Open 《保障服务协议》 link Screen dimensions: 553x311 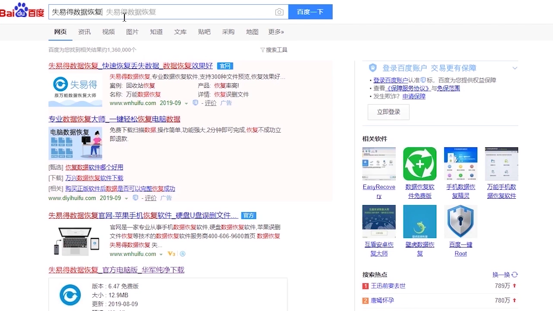coord(408,88)
